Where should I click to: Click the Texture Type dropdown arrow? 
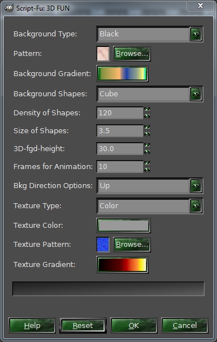pos(196,205)
